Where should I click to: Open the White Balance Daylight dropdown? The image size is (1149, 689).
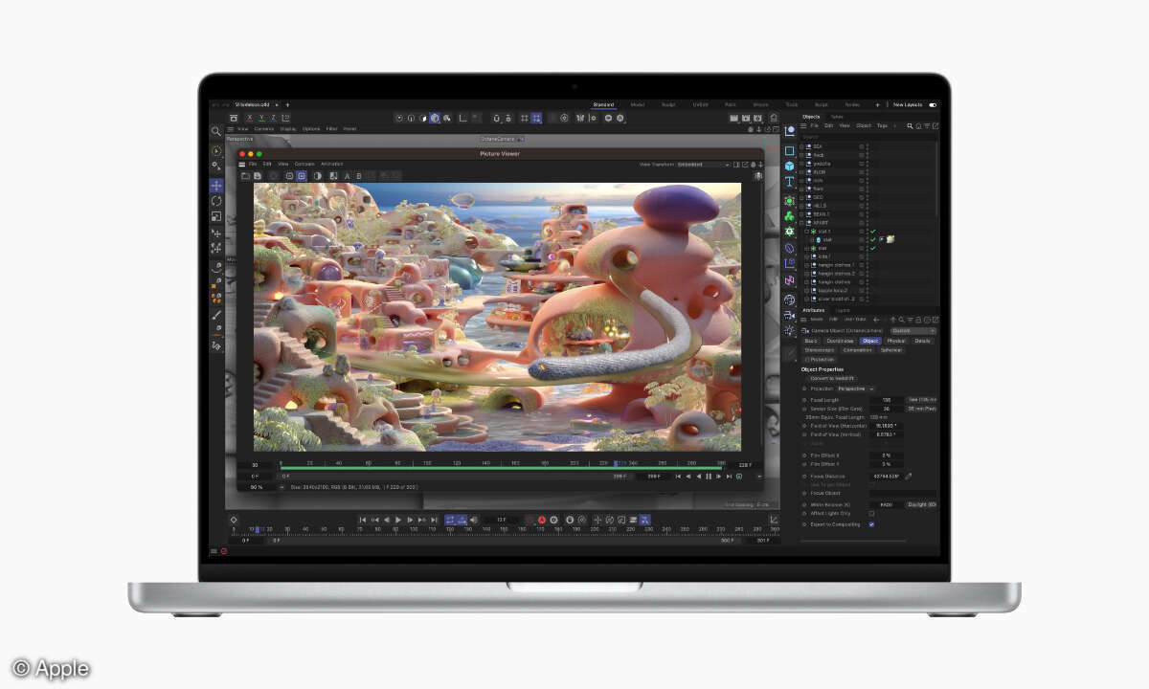[x=921, y=503]
